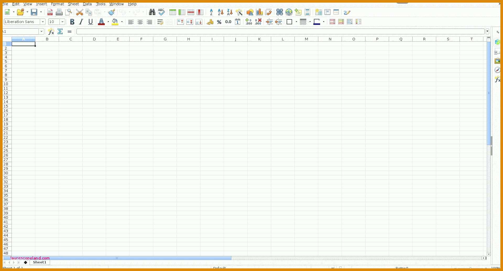The height and width of the screenshot is (271, 503).
Task: Open Headers and Footers icon
Action: pyautogui.click(x=308, y=12)
